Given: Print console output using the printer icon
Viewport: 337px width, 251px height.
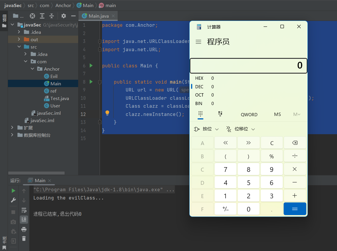Looking at the screenshot, I should coord(24,229).
